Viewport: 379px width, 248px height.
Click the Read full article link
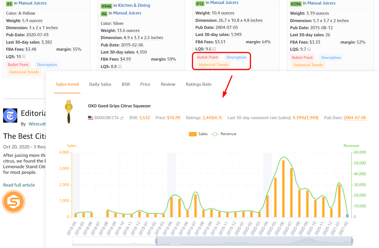point(19,185)
